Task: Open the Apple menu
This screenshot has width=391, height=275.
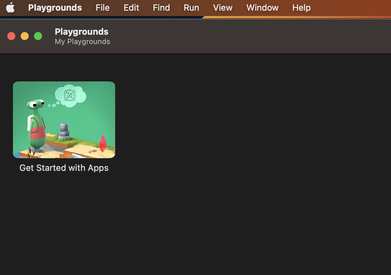Action: 10,7
